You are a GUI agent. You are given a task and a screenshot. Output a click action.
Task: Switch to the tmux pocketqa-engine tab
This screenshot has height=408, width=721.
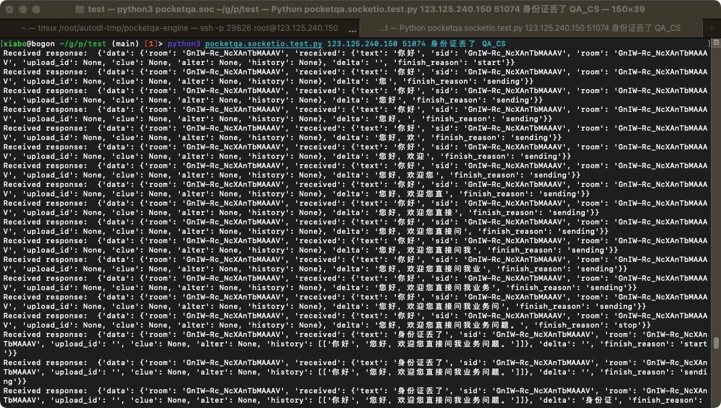(x=180, y=28)
